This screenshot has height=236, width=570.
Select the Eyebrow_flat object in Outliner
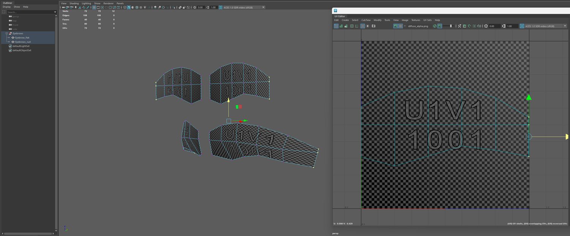click(x=22, y=38)
